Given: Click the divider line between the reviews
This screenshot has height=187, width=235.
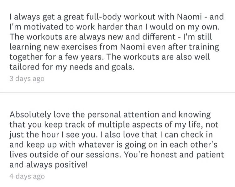Looking at the screenshot, I should click(118, 93).
